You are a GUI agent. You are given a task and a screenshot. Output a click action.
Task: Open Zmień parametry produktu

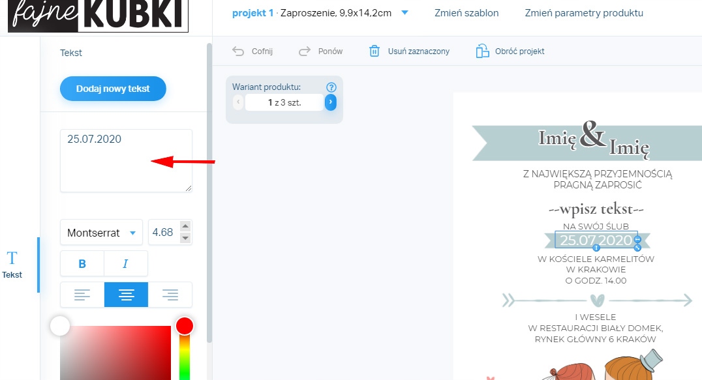(584, 13)
